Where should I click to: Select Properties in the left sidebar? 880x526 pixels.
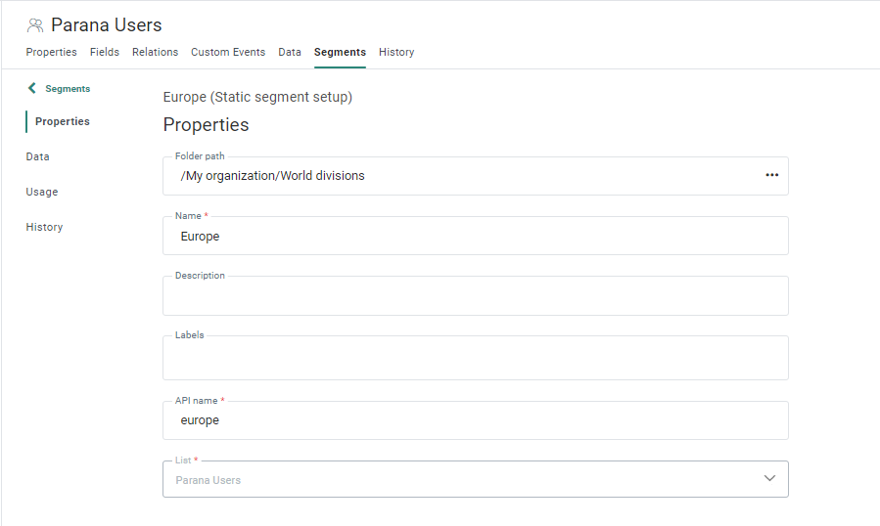[63, 121]
